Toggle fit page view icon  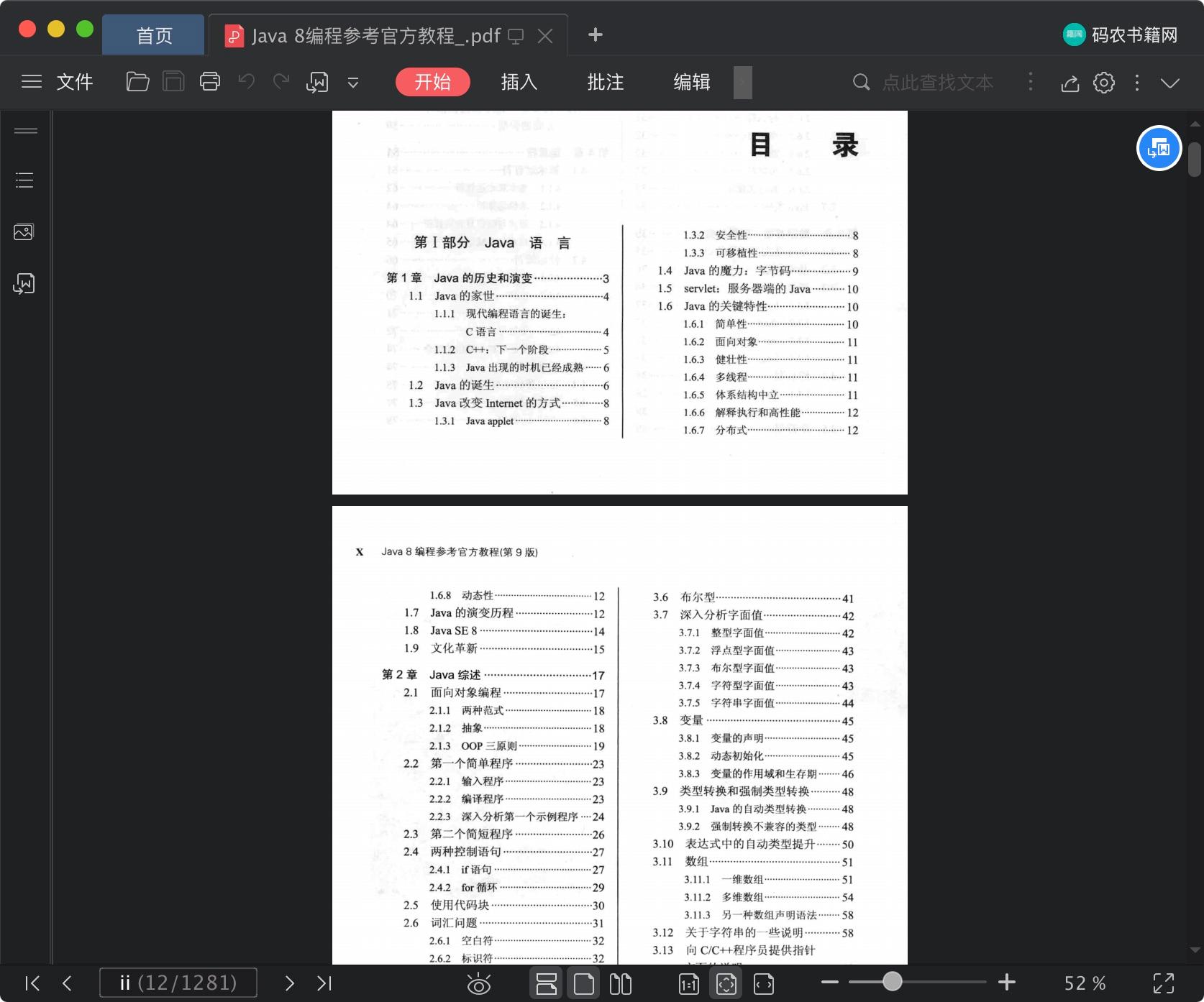click(726, 983)
